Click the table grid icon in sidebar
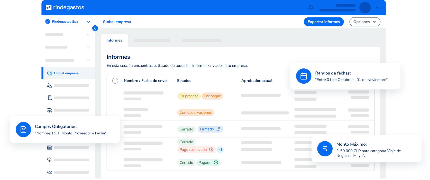The image size is (430, 180). 50,148
